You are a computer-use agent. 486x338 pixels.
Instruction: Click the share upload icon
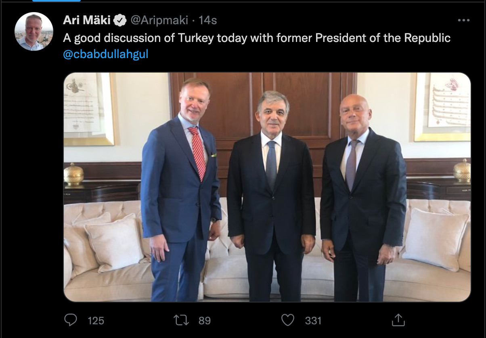pos(398,320)
